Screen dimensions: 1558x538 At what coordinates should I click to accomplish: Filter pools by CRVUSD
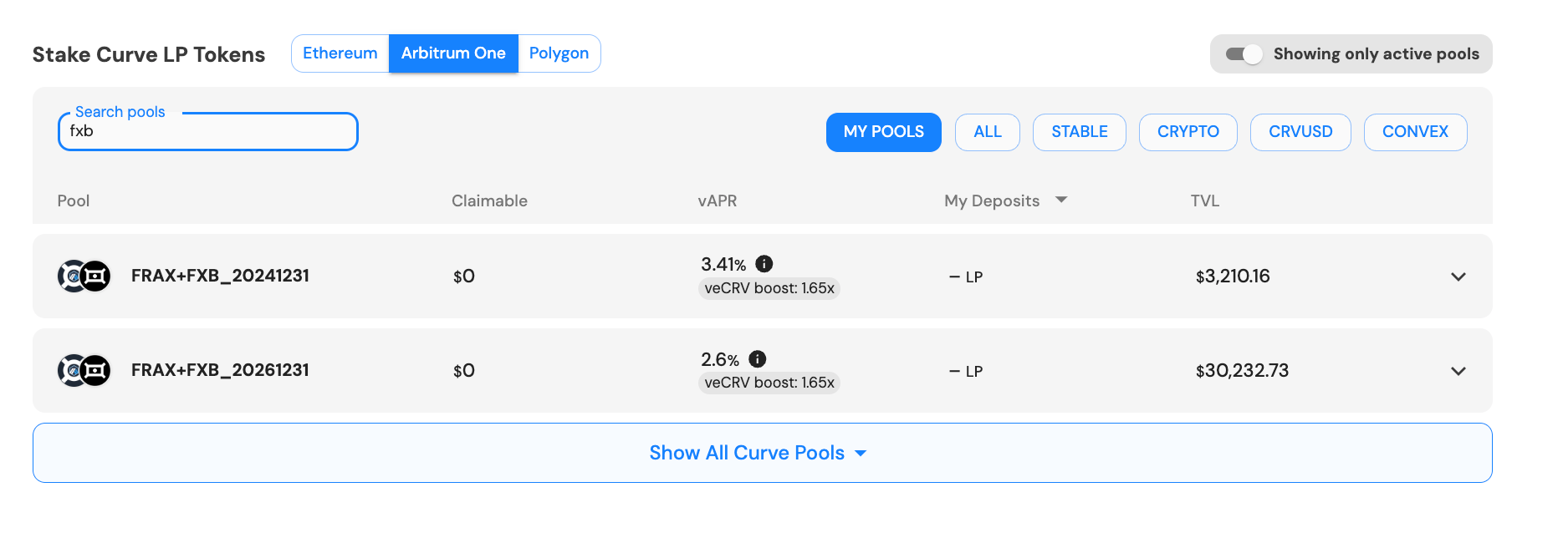coord(1300,132)
